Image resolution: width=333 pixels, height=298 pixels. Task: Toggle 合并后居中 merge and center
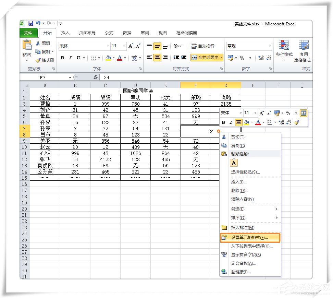point(205,58)
